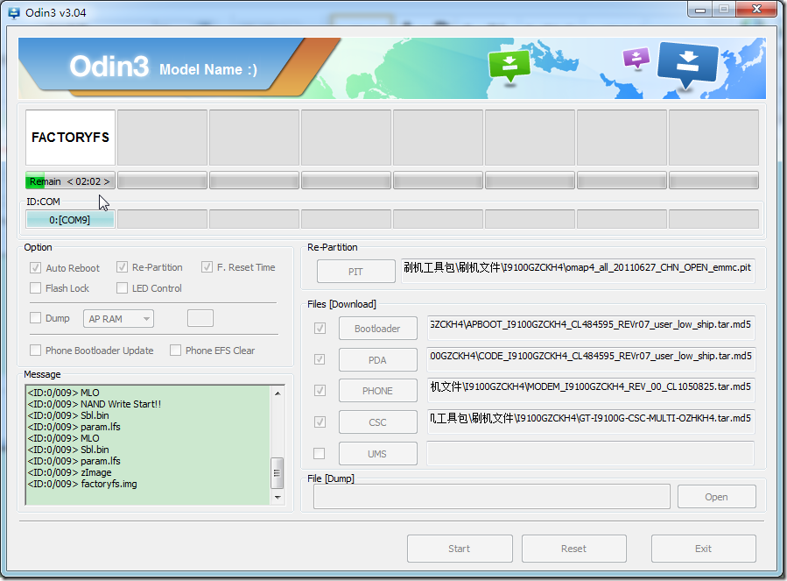
Task: Toggle the F. Reset Time checkbox
Action: click(207, 267)
